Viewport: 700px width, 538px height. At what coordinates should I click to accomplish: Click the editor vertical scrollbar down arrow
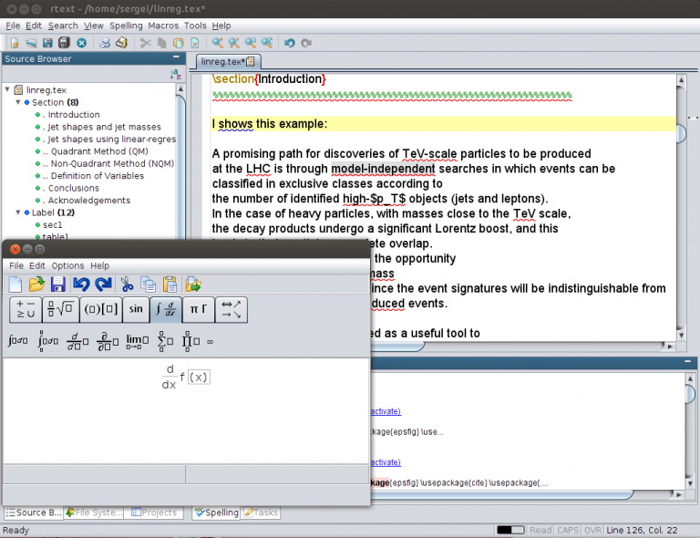click(681, 335)
